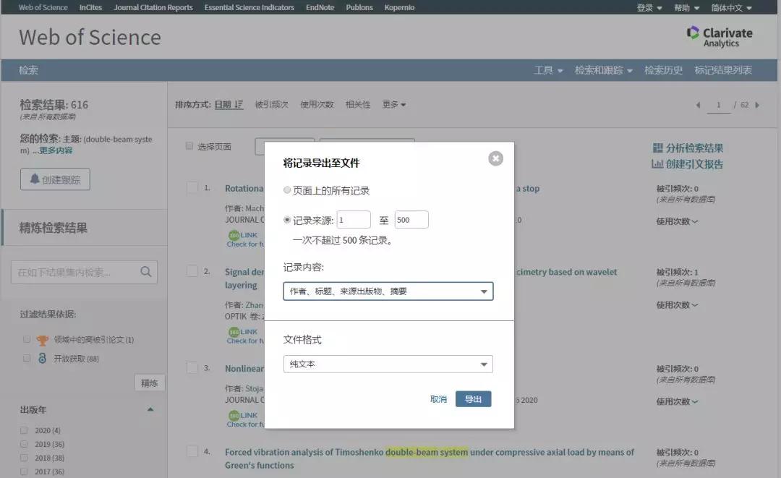Image resolution: width=781 pixels, height=478 pixels.
Task: Select the checkbox for result 2
Action: [192, 271]
